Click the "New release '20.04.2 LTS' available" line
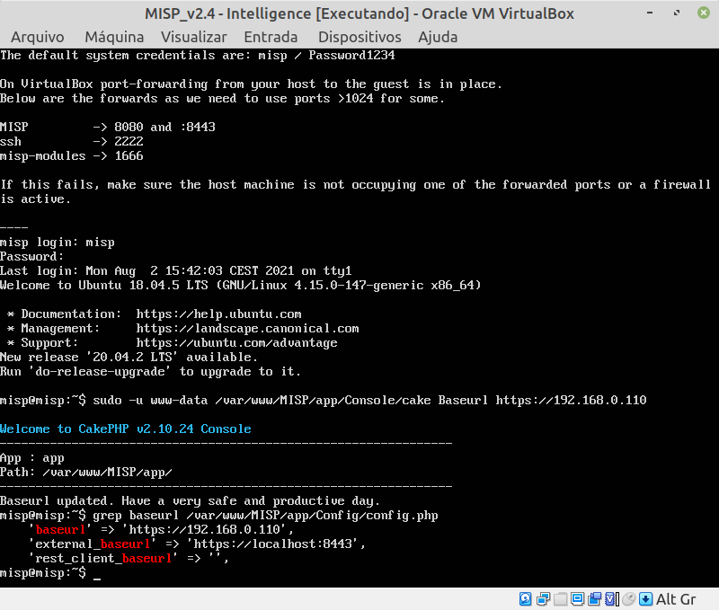719x610 pixels. (129, 357)
